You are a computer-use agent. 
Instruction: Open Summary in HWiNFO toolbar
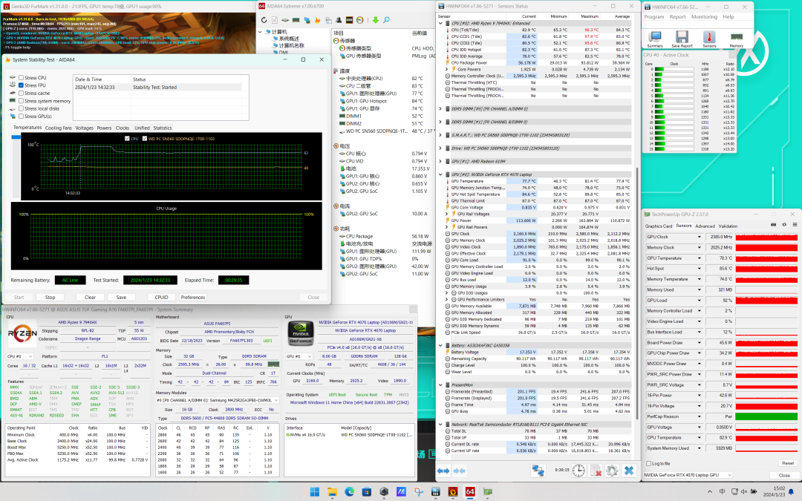click(x=655, y=36)
